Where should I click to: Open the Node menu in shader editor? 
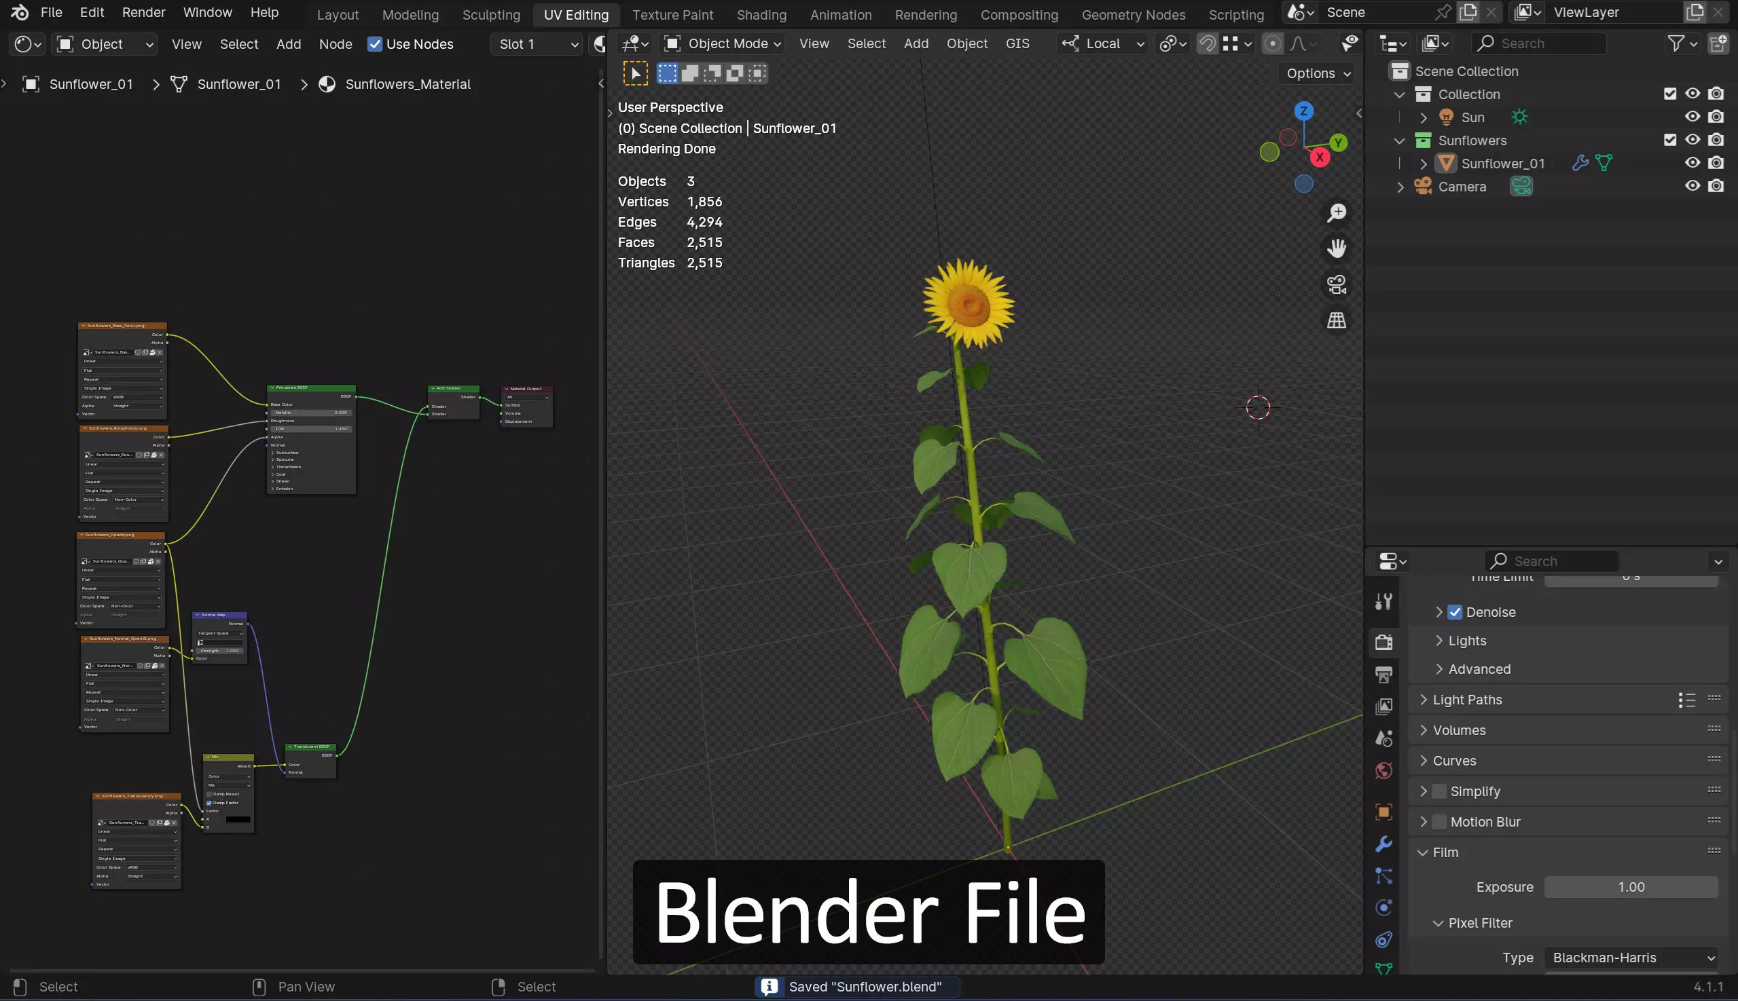pos(335,44)
